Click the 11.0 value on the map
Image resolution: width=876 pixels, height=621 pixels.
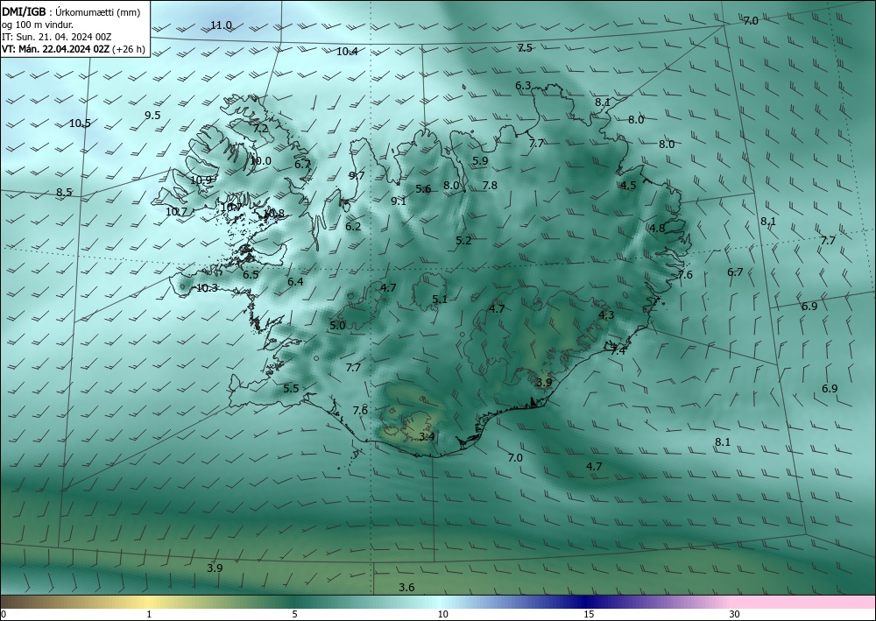click(221, 25)
